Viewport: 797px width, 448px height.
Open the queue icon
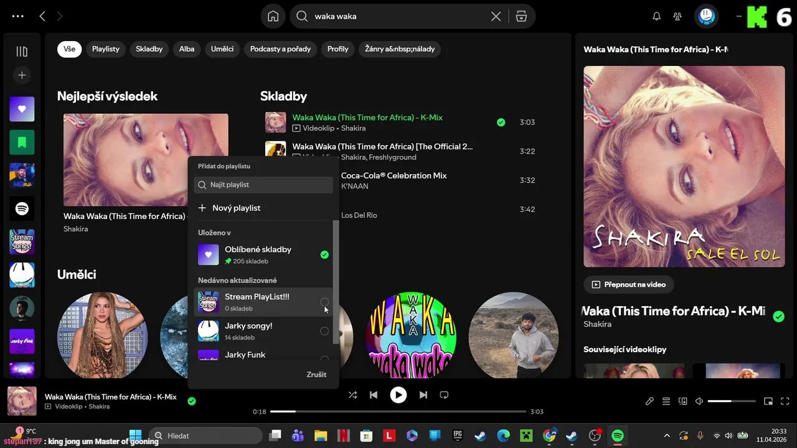point(666,401)
